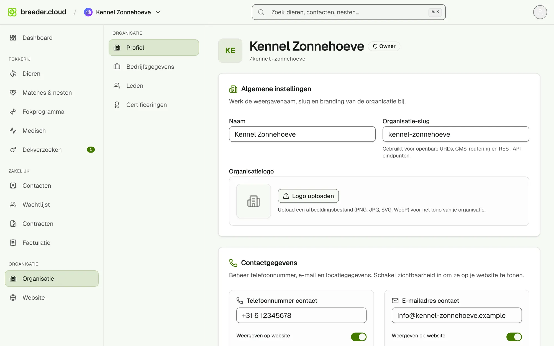Click the Naam input field
This screenshot has height=346, width=554.
pyautogui.click(x=302, y=134)
